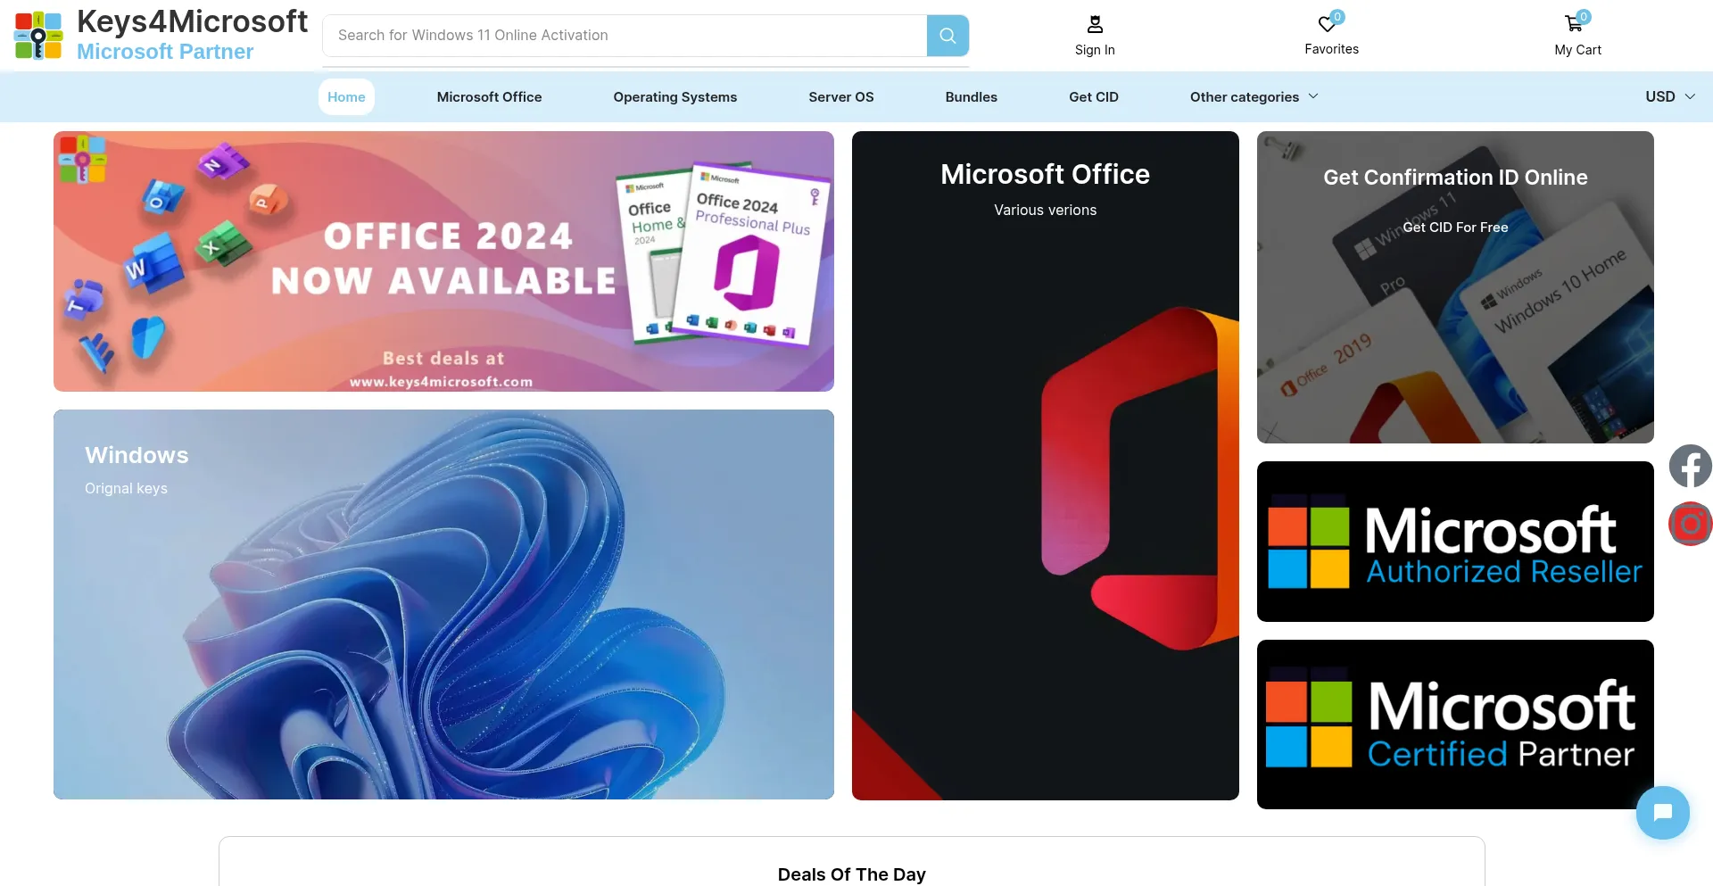Expand the Other categories dropdown
This screenshot has height=886, width=1713.
coord(1254,96)
